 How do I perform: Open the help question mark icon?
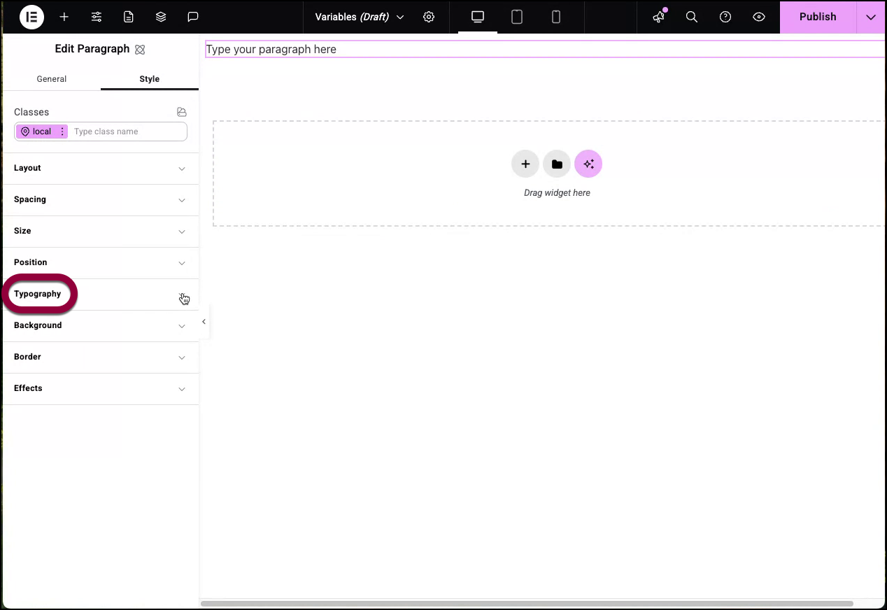point(725,17)
